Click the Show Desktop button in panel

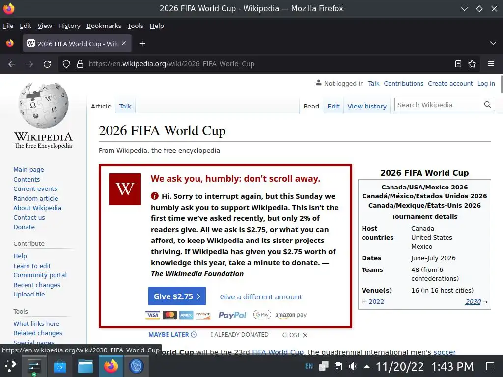click(x=490, y=366)
